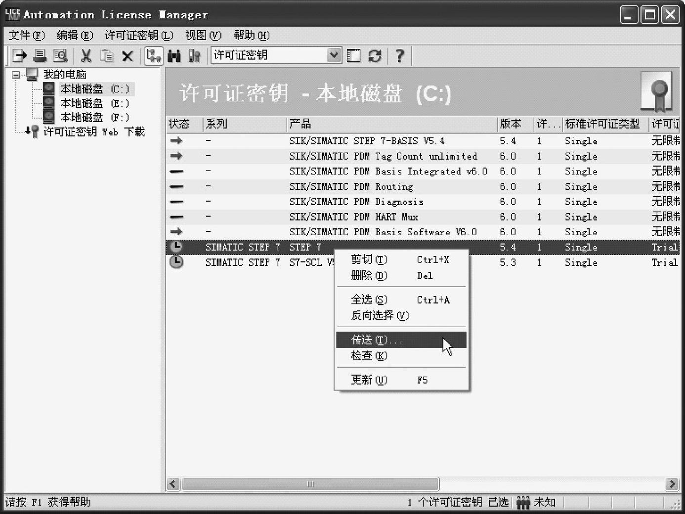Select product SIK/SIMATIC PDM Diagnosis
Image resolution: width=685 pixels, height=514 pixels.
point(356,202)
